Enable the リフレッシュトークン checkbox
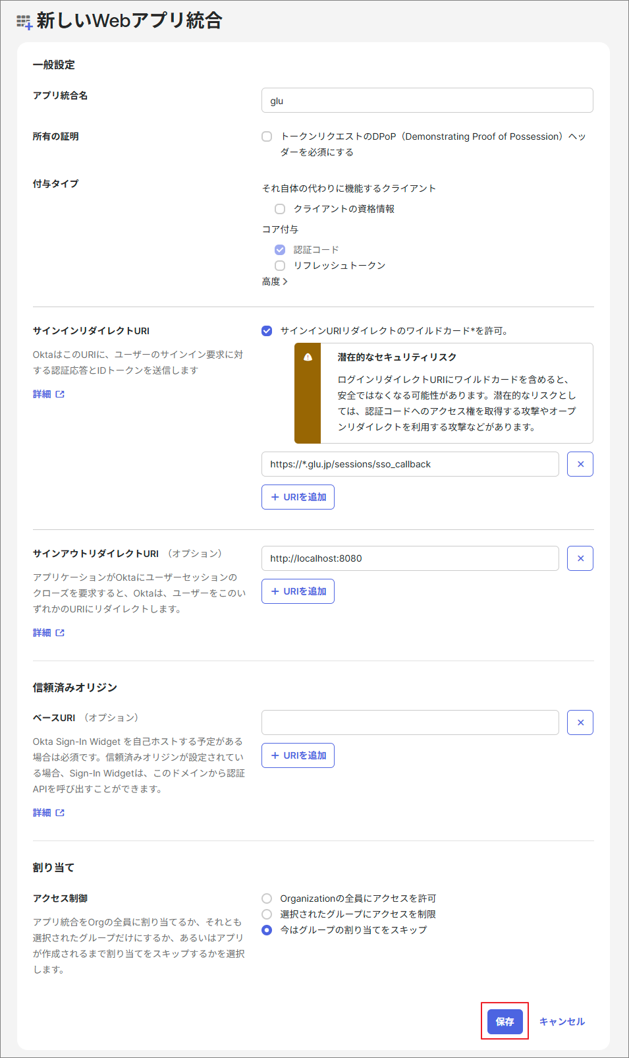Viewport: 629px width, 1058px height. pos(280,266)
